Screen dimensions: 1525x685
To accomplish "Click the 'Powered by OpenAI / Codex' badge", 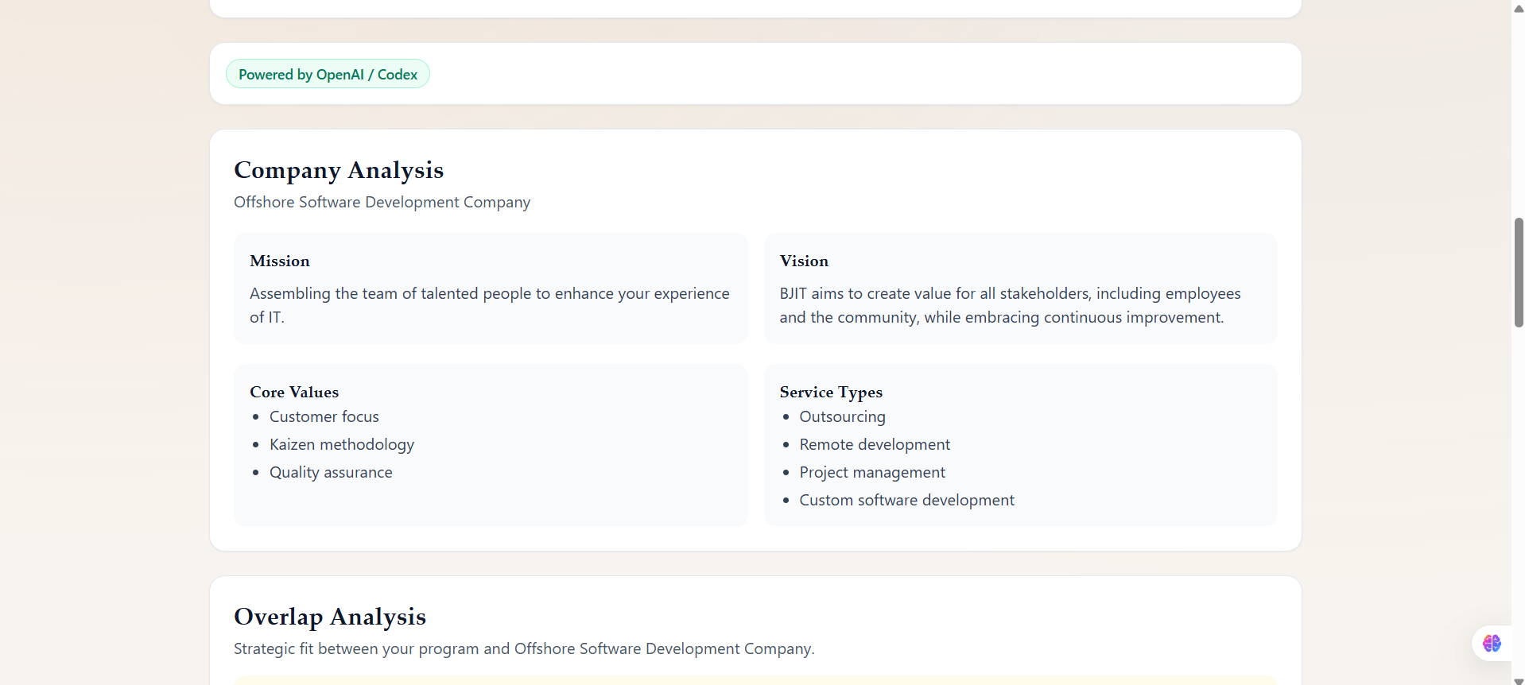I will (x=328, y=74).
